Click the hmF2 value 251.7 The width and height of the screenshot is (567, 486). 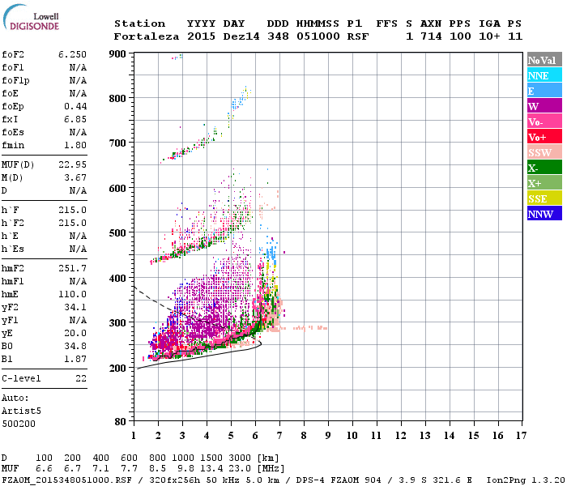click(72, 268)
